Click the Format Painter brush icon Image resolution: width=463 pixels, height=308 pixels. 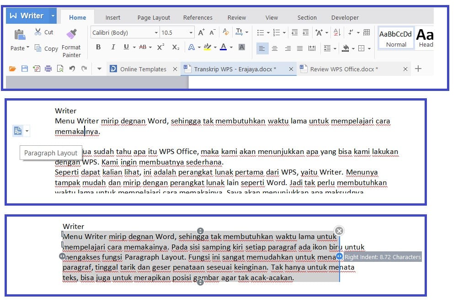pos(71,34)
